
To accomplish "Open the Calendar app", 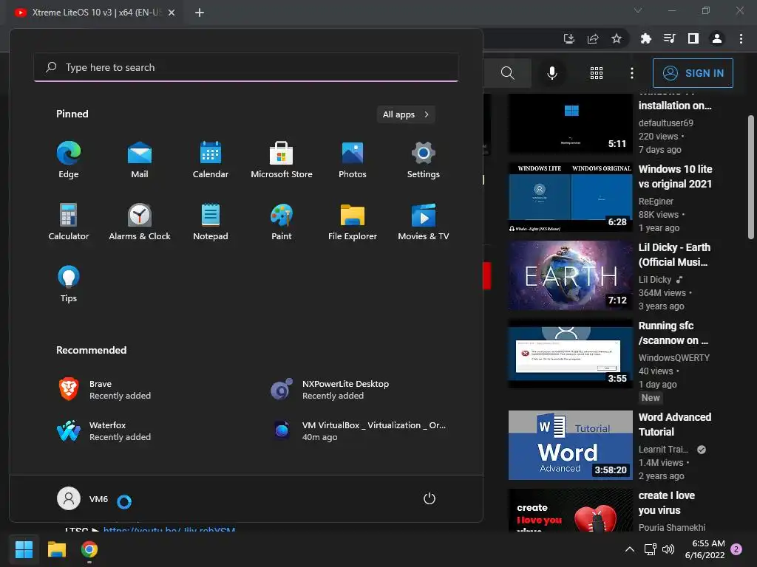I will point(211,159).
